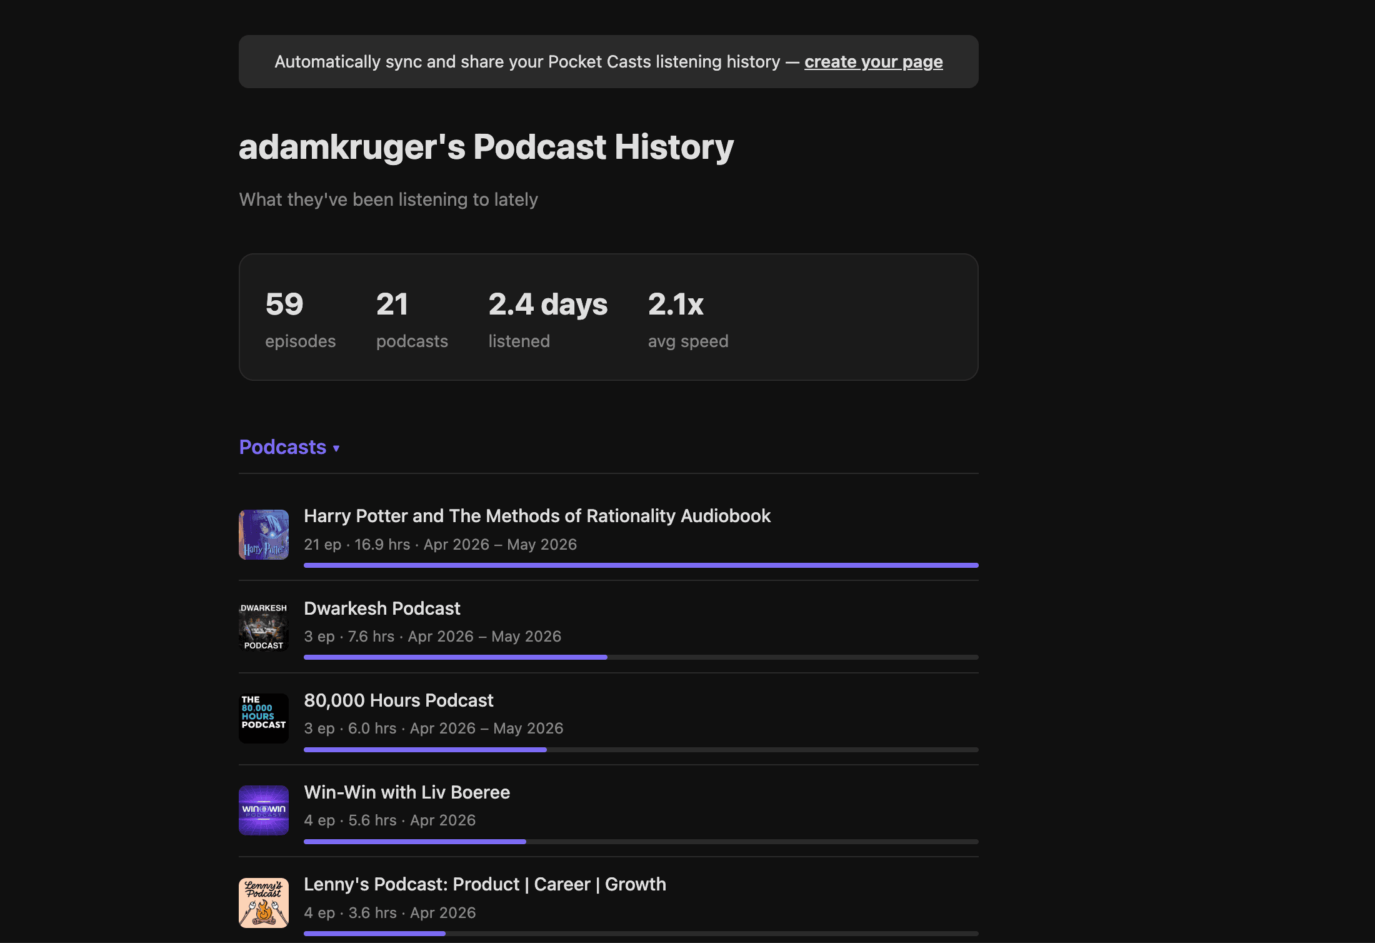Click '4 ep · 3.6 hrs' details line

(x=390, y=913)
